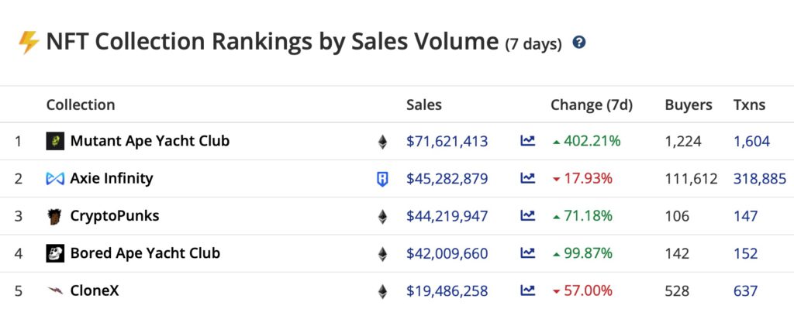Click Ethereum icon in Mutant Ape row
The width and height of the screenshot is (794, 309).
382,142
